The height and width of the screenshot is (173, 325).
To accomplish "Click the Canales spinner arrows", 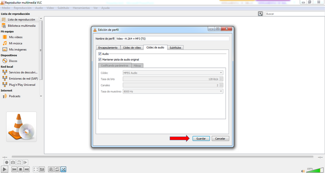I will point(221,85).
